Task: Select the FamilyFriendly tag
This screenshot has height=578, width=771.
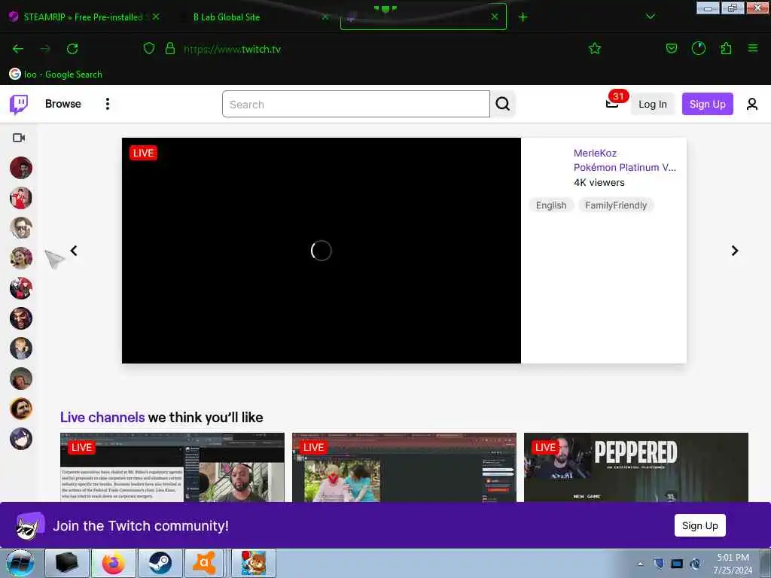Action: click(x=616, y=205)
